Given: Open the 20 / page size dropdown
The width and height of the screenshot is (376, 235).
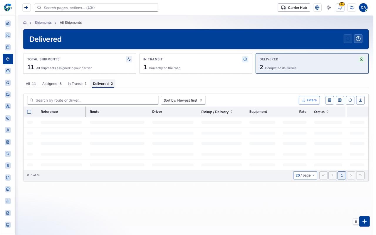Looking at the screenshot, I should [x=305, y=175].
